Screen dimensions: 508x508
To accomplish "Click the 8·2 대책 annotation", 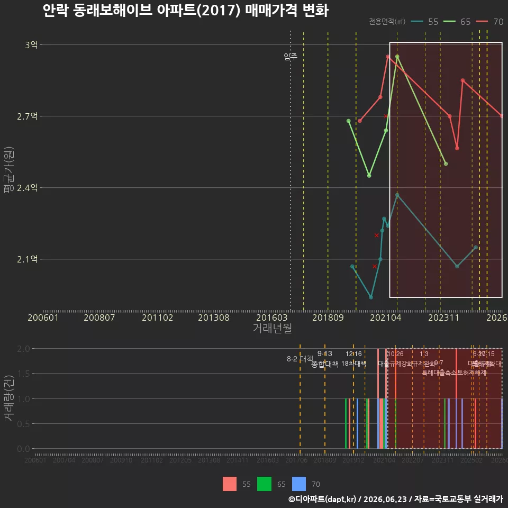I will pyautogui.click(x=300, y=359).
